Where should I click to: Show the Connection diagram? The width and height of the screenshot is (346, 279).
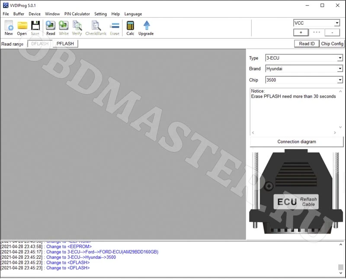click(297, 142)
